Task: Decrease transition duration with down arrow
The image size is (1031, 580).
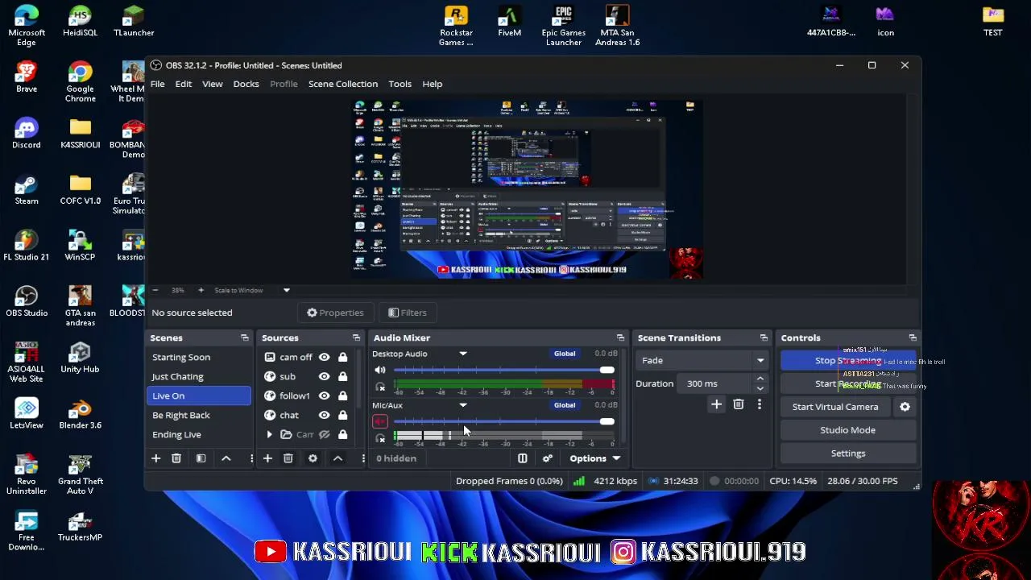Action: tap(760, 388)
